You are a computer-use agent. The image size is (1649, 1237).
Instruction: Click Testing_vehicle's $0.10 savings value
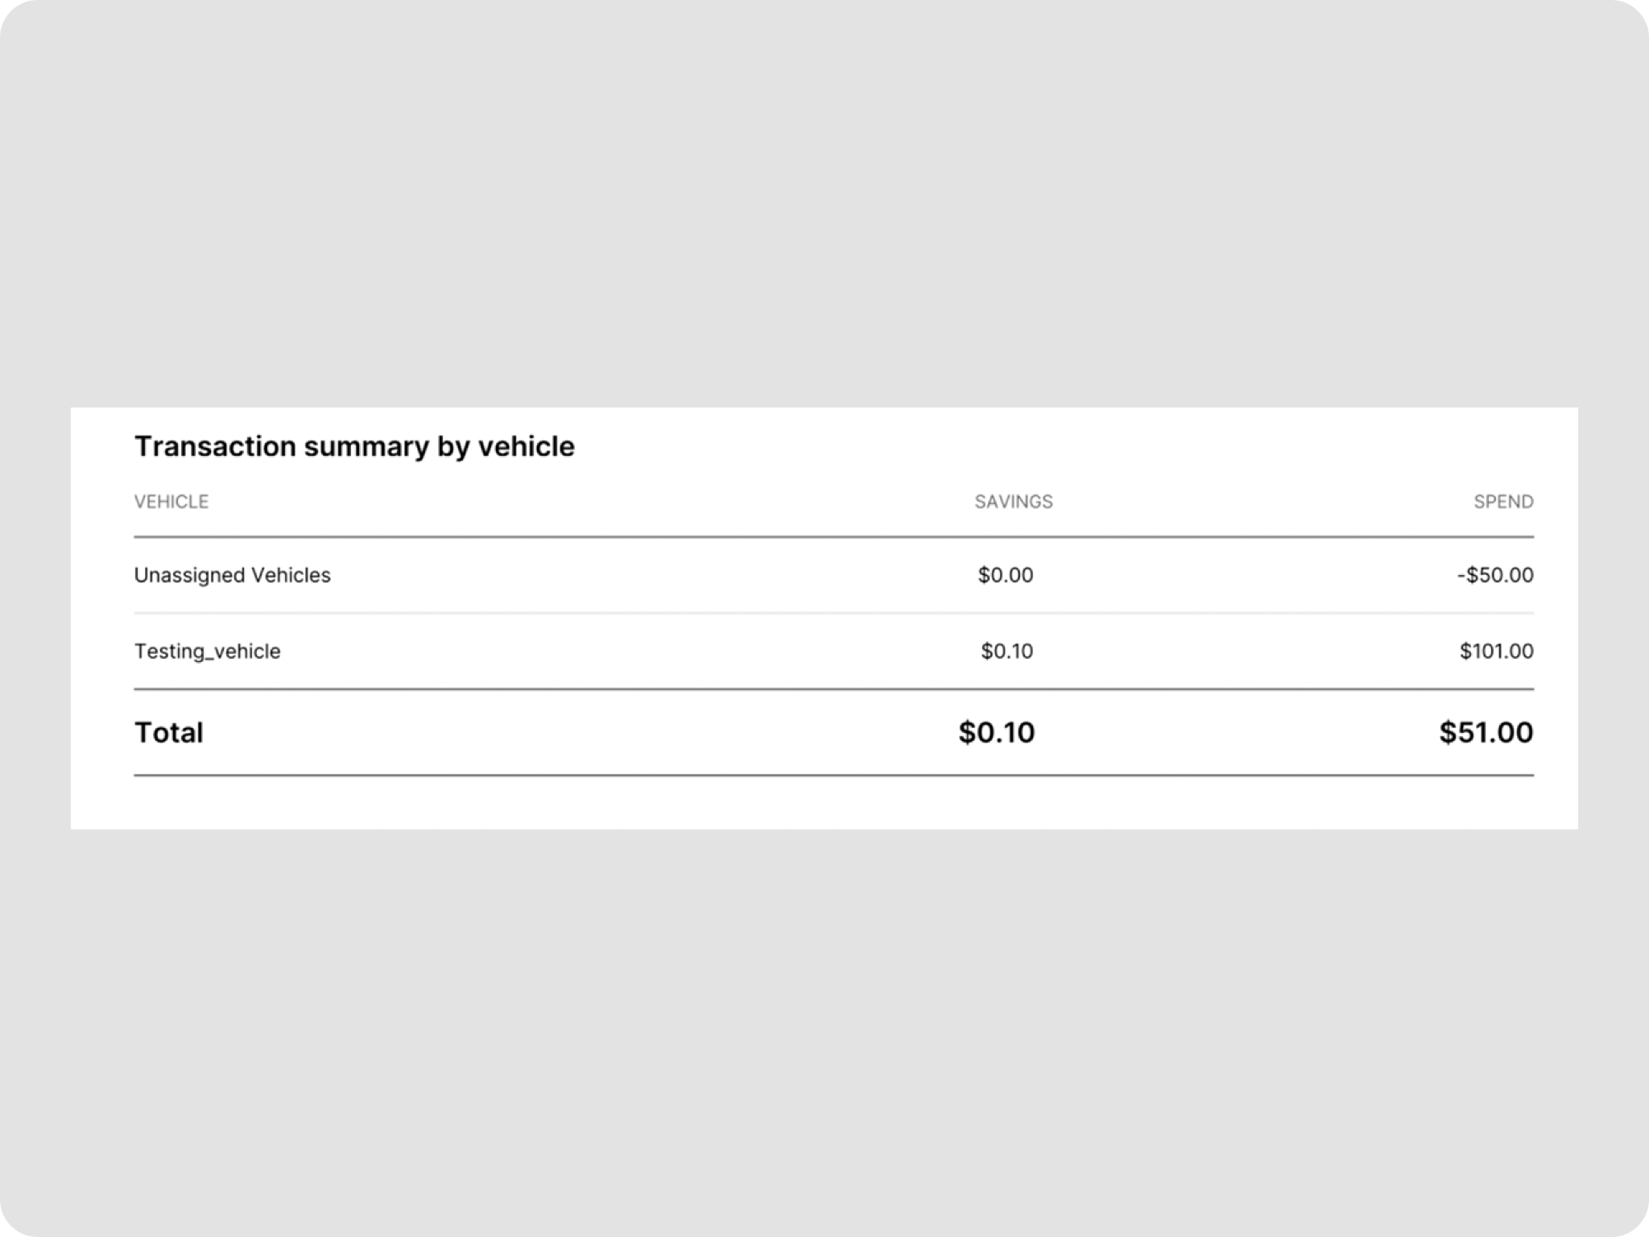tap(1007, 651)
